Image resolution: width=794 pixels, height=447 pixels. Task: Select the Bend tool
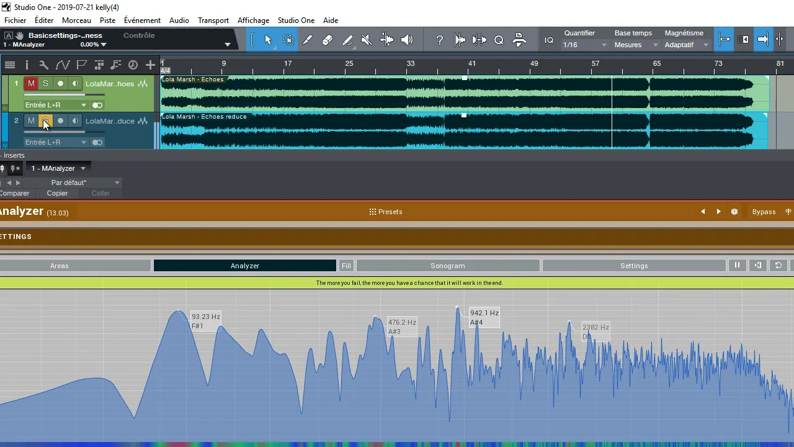(x=386, y=40)
